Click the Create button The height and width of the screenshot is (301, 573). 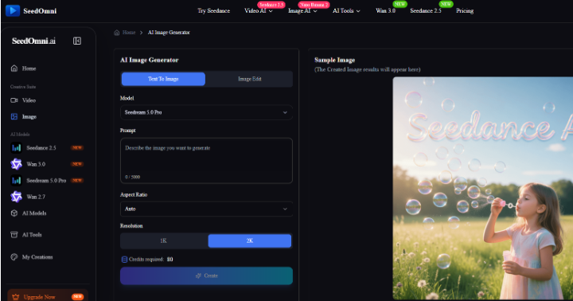click(206, 276)
